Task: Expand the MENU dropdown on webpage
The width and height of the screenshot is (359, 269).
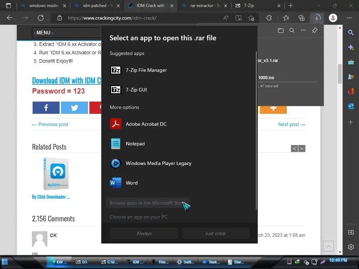Action: [x=66, y=33]
